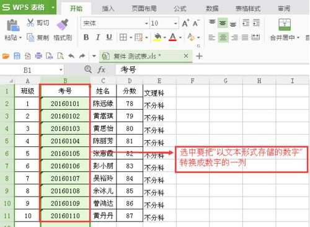The width and height of the screenshot is (310, 227).
Task: Apply cell borders icon
Action: click(x=123, y=37)
